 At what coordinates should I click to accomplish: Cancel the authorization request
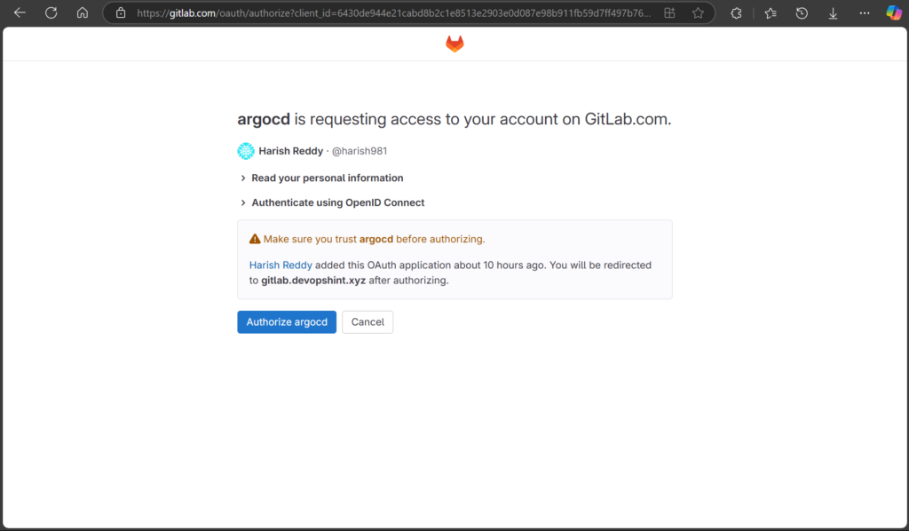368,322
